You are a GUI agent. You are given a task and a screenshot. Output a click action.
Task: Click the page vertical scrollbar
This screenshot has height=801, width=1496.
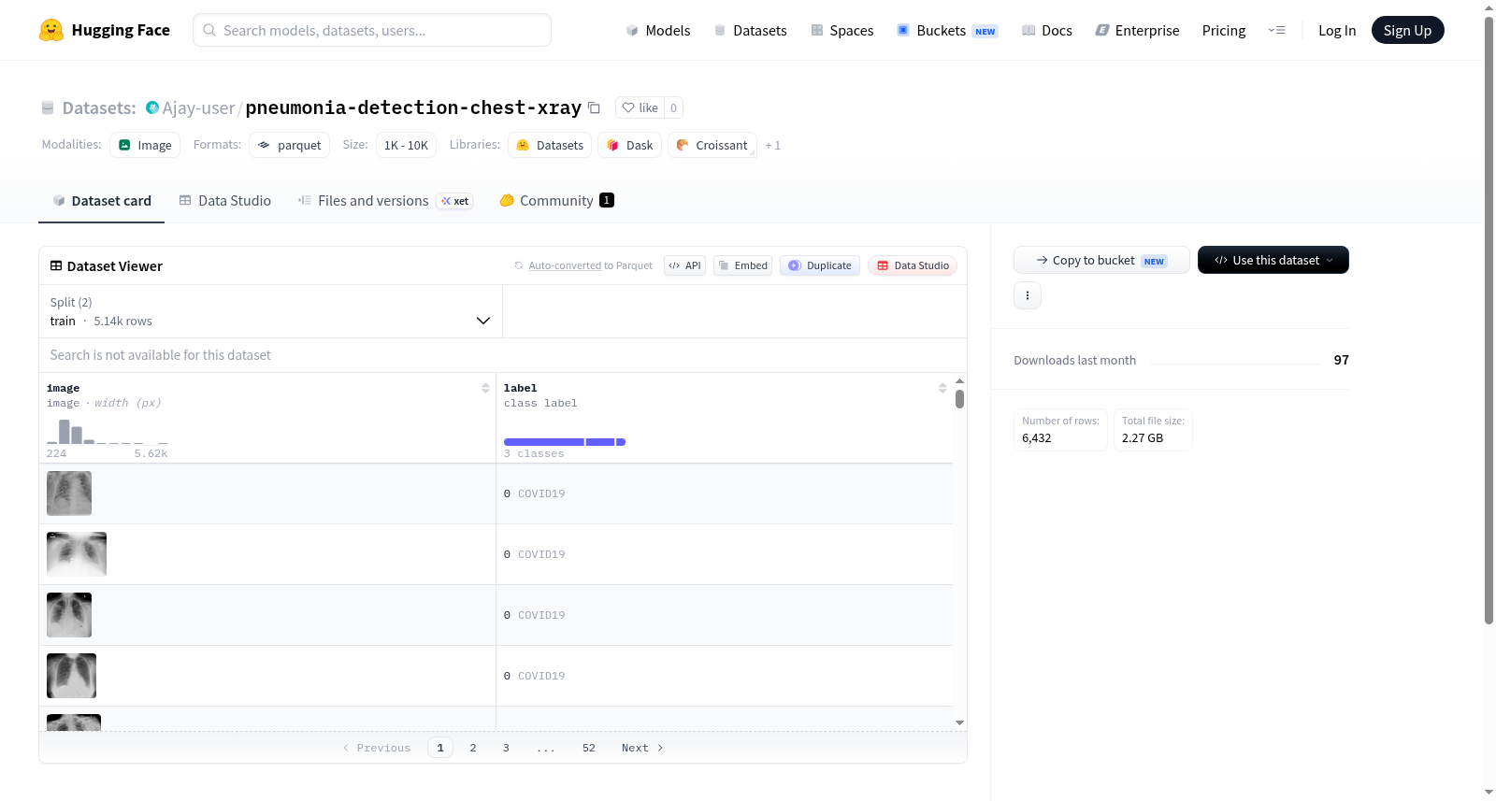click(x=1489, y=320)
